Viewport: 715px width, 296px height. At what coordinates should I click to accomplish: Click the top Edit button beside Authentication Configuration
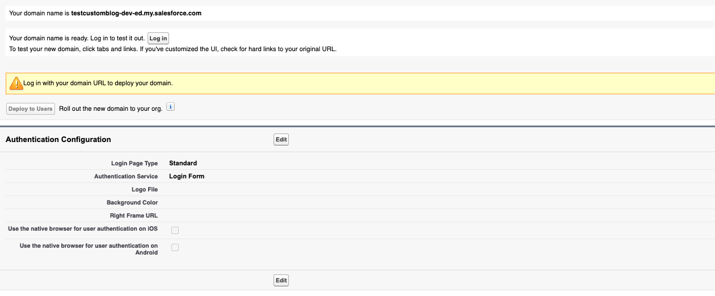(281, 139)
